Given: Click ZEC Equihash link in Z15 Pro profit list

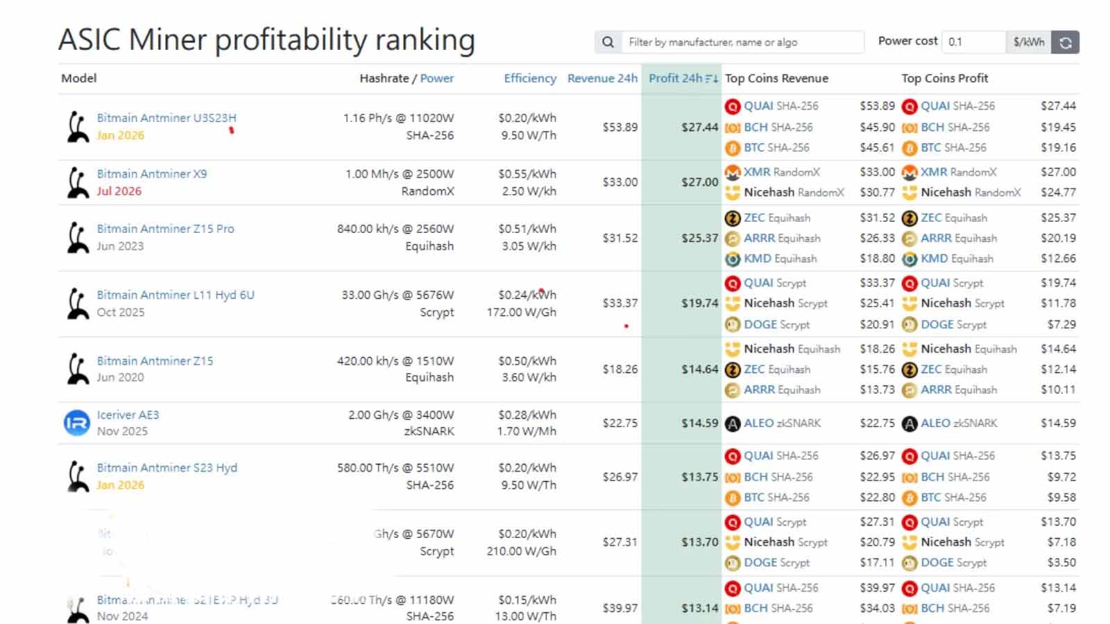Looking at the screenshot, I should click(x=954, y=218).
